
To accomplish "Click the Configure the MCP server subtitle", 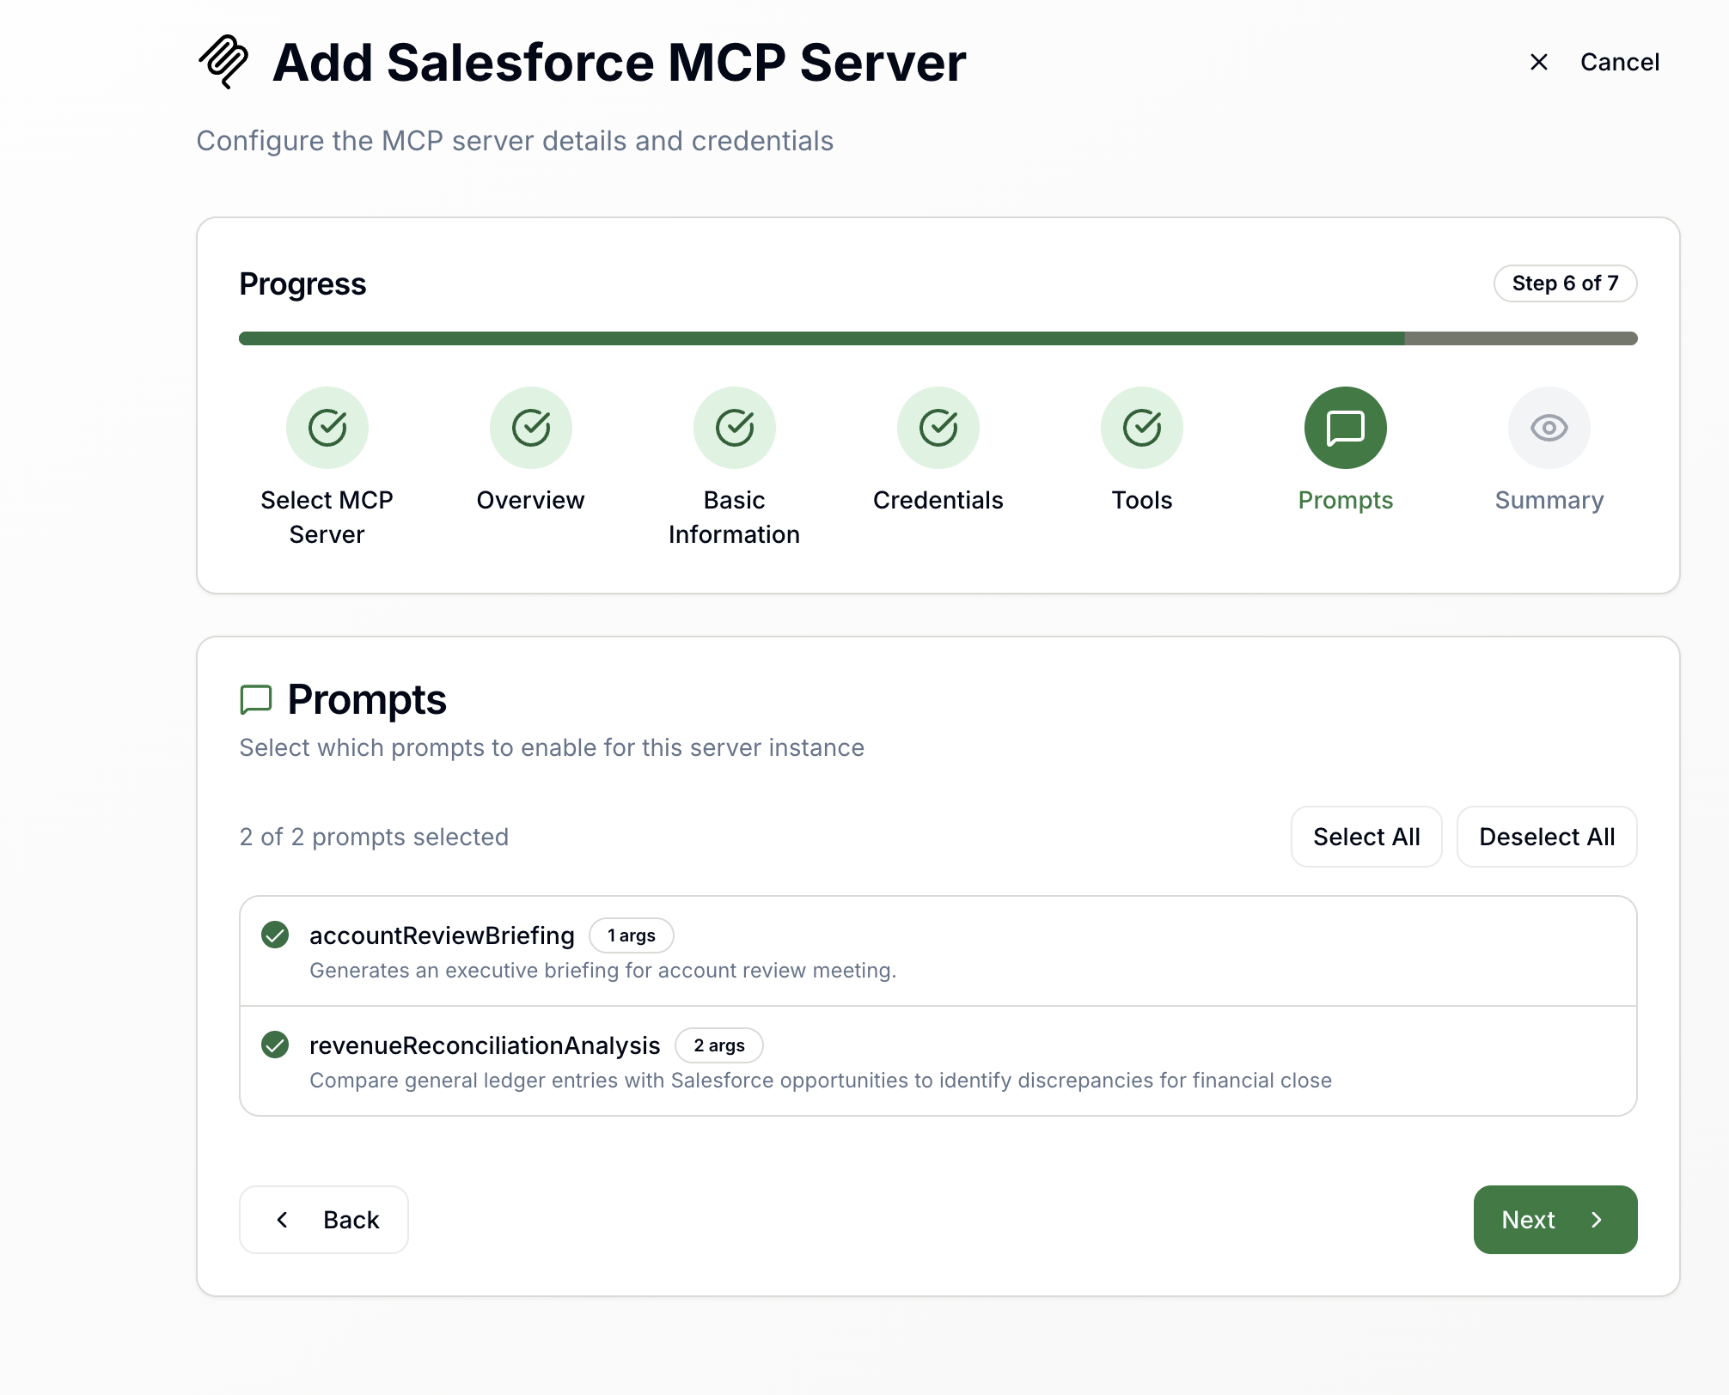I will [x=515, y=141].
